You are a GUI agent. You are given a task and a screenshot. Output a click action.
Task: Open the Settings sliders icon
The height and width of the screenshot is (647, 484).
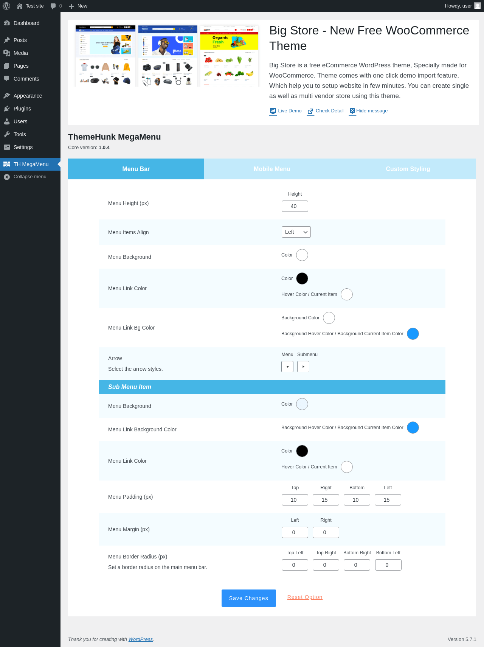(x=7, y=147)
